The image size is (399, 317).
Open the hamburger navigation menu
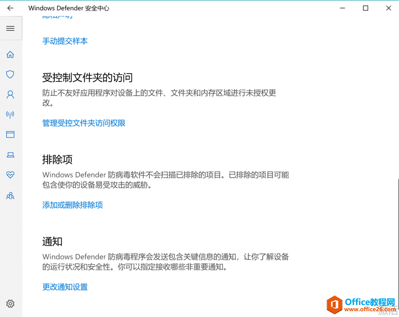point(10,28)
